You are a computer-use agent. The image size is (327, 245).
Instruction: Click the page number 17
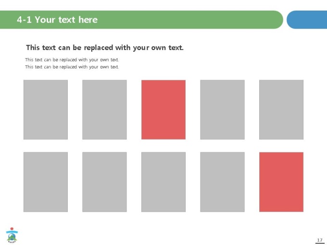[x=320, y=240]
